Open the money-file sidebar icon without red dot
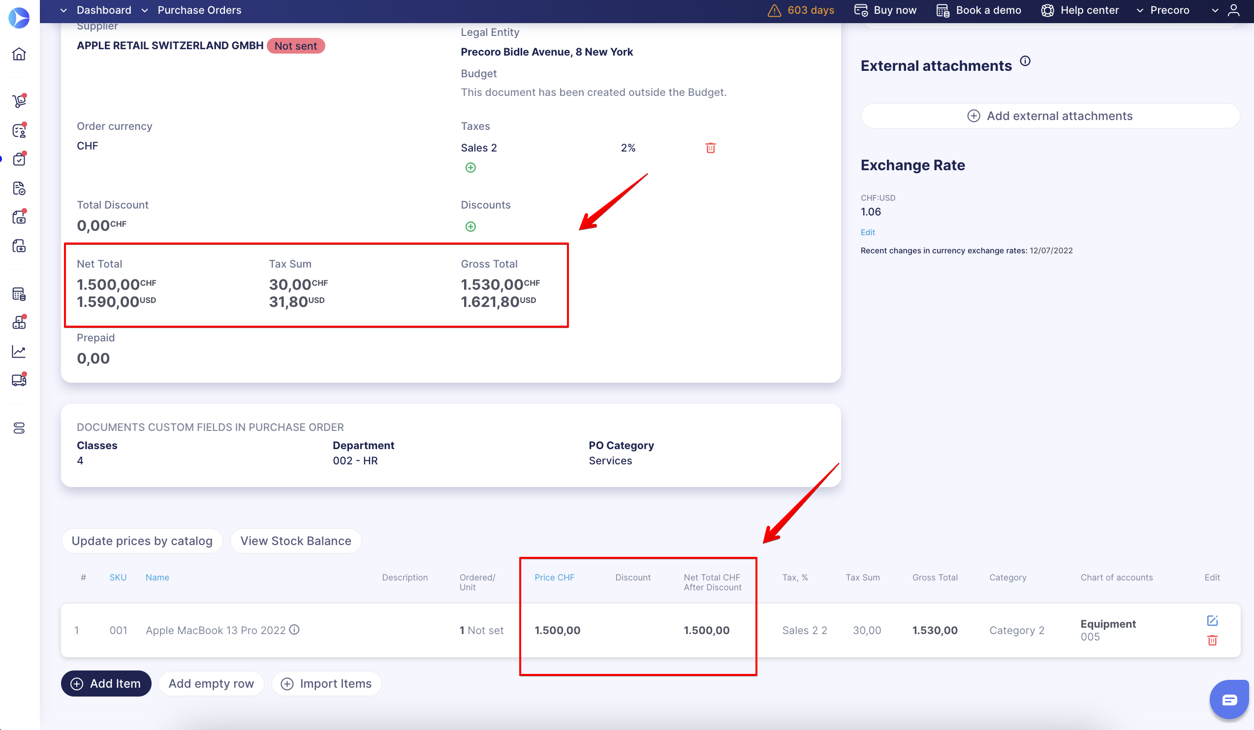 point(19,245)
